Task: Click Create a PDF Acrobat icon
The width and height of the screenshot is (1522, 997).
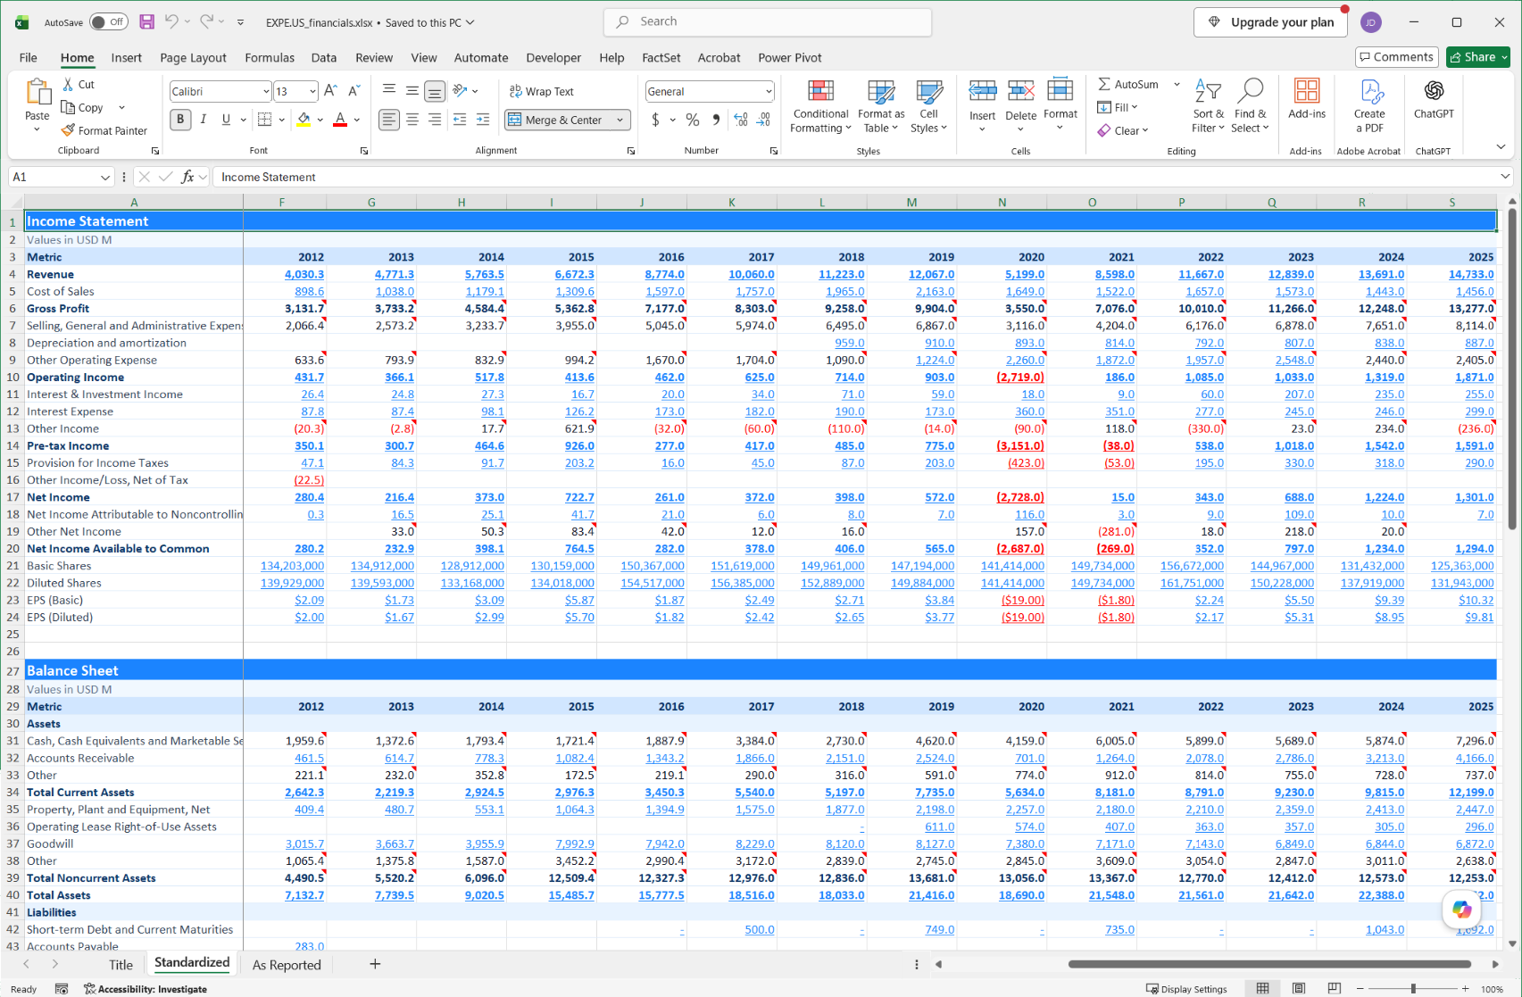Action: click(x=1369, y=106)
